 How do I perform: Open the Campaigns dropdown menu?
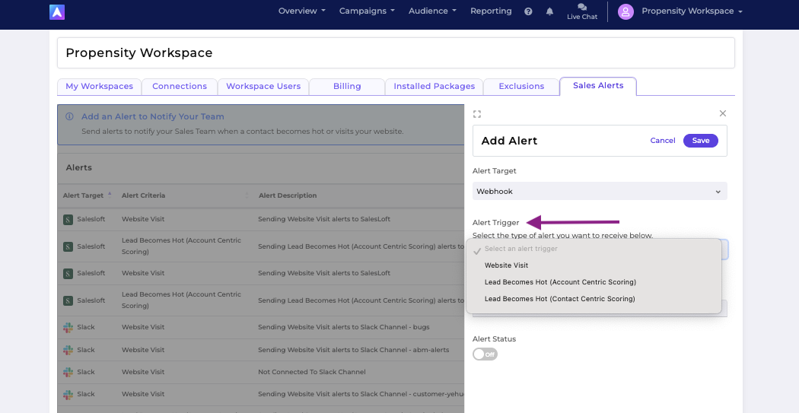click(x=367, y=11)
